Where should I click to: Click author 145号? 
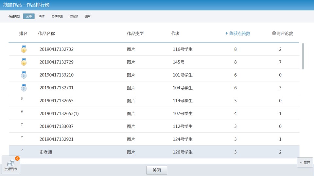click(x=179, y=62)
